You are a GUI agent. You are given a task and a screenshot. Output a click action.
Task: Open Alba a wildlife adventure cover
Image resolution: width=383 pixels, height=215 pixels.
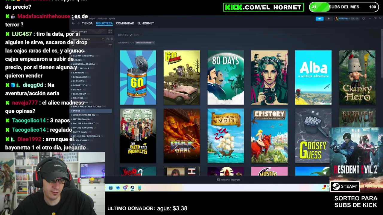[313, 78]
